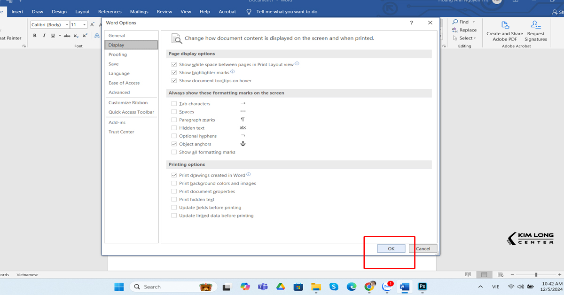Enable the Paragraph marks checkbox
This screenshot has height=295, width=564.
(x=174, y=120)
